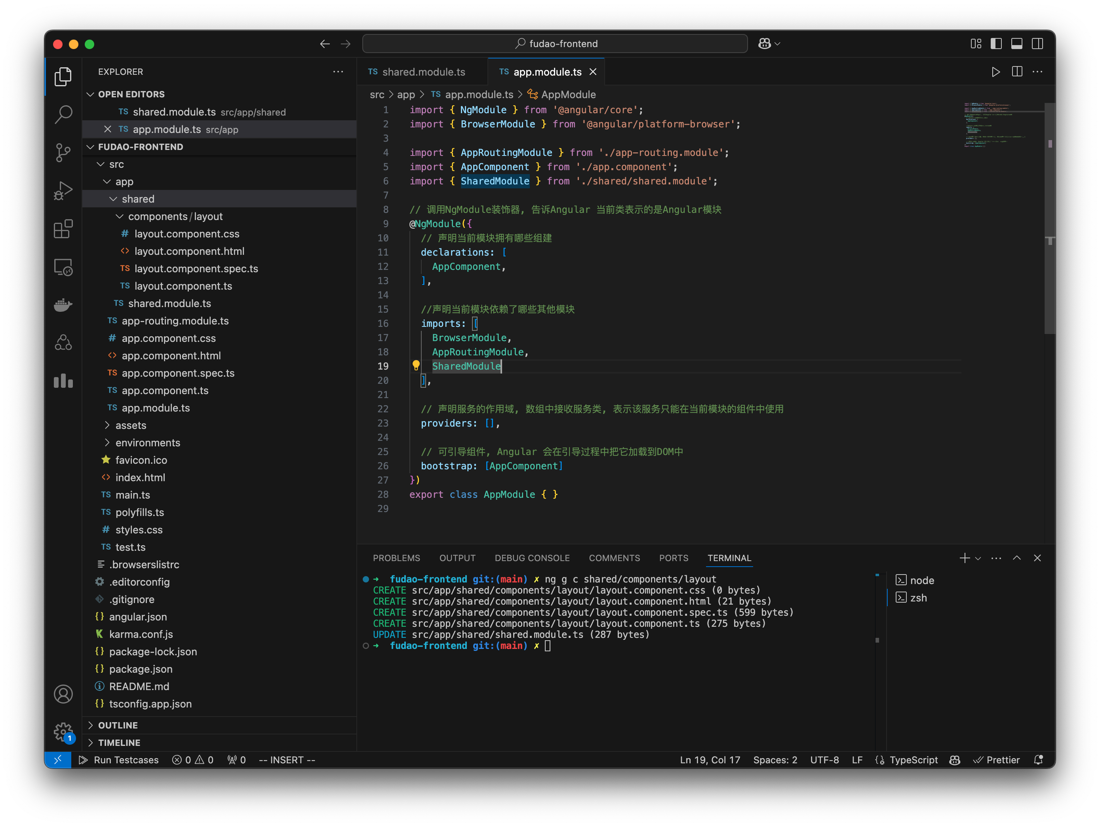Switch to the OUTPUT panel tab
1100x827 pixels.
pos(457,558)
